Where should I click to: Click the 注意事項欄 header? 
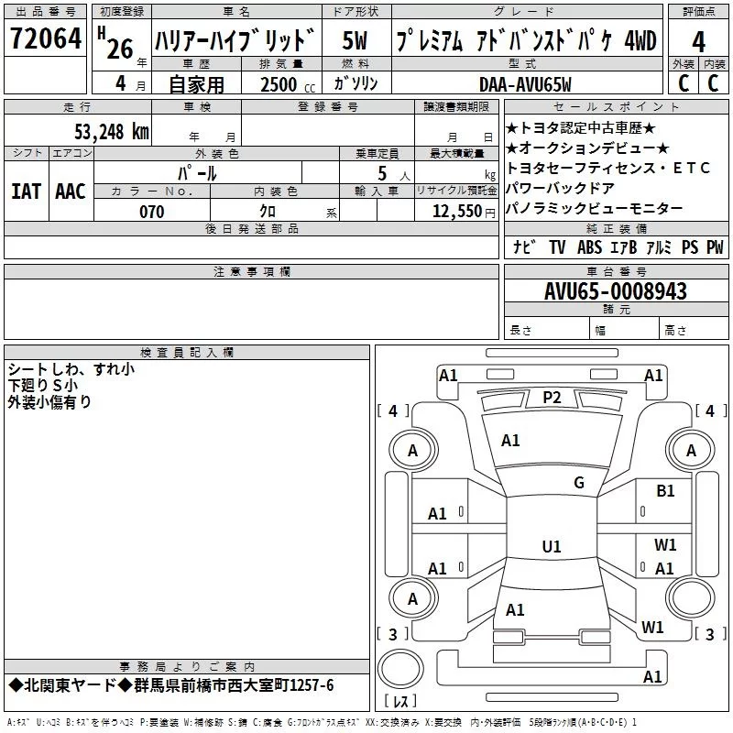(251, 271)
